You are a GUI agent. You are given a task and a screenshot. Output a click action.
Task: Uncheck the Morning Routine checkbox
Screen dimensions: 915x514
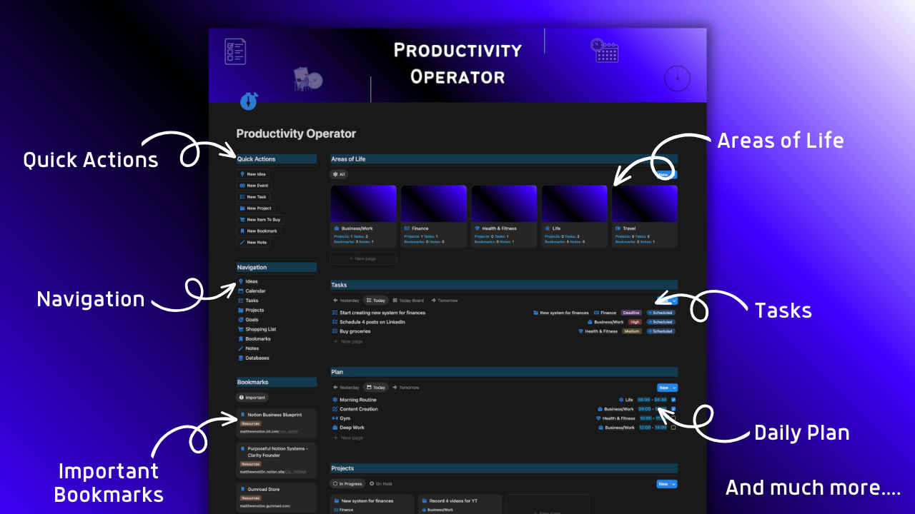[x=673, y=400]
